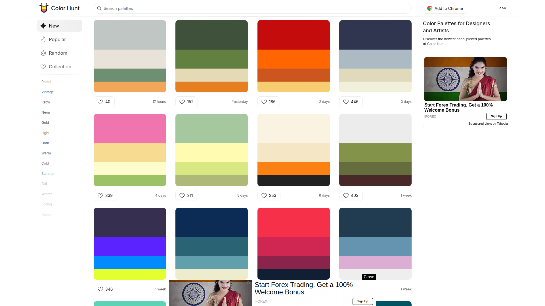Like the palette with 446 likes

(351, 102)
